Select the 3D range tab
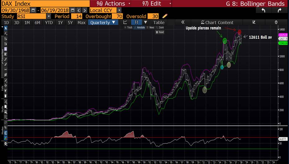This screenshot has height=164, width=289. tap(16, 22)
